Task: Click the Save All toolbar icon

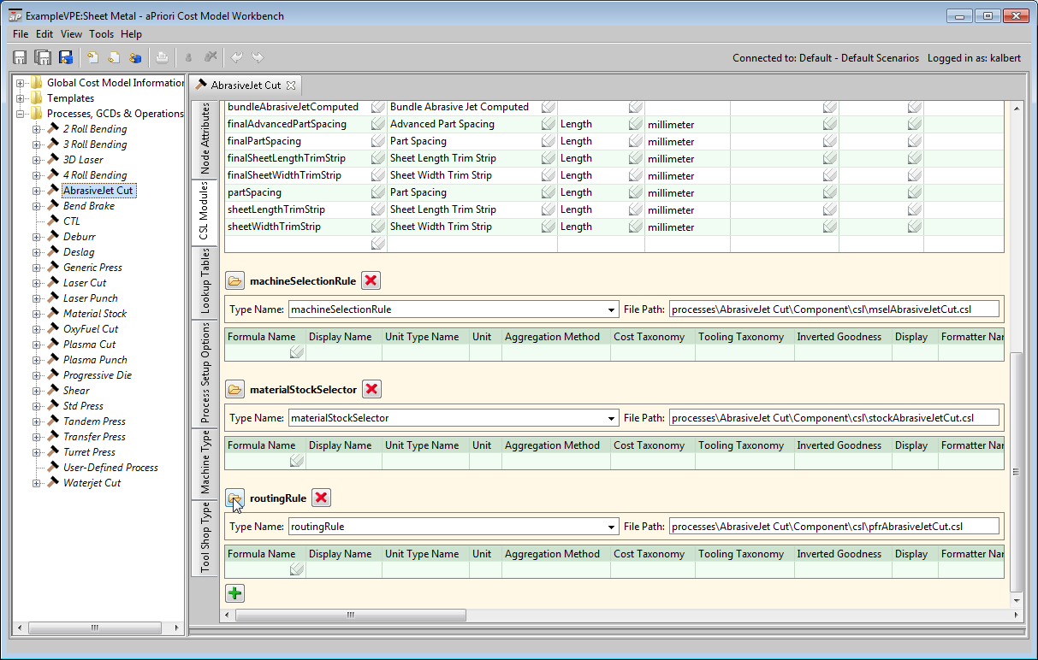Action: coord(42,57)
